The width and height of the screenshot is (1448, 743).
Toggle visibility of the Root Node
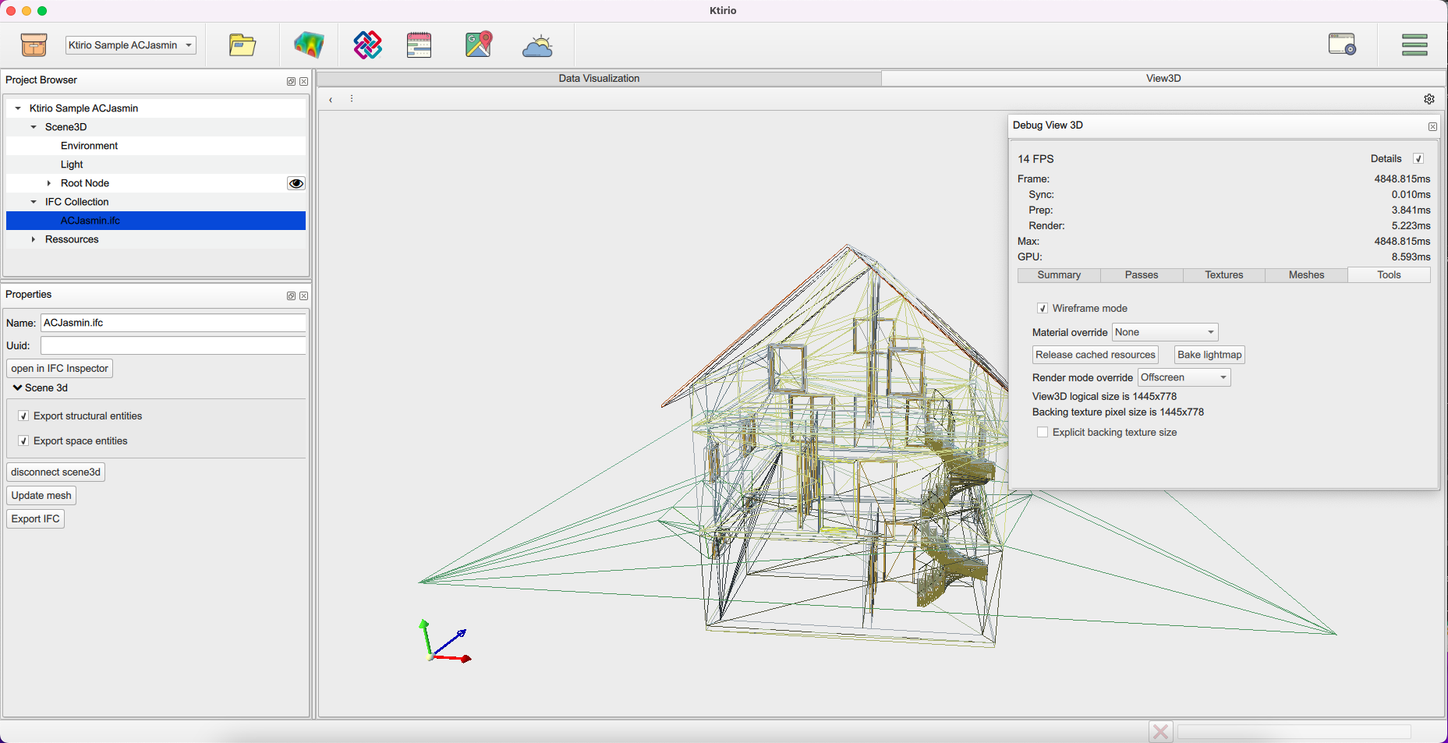coord(296,182)
